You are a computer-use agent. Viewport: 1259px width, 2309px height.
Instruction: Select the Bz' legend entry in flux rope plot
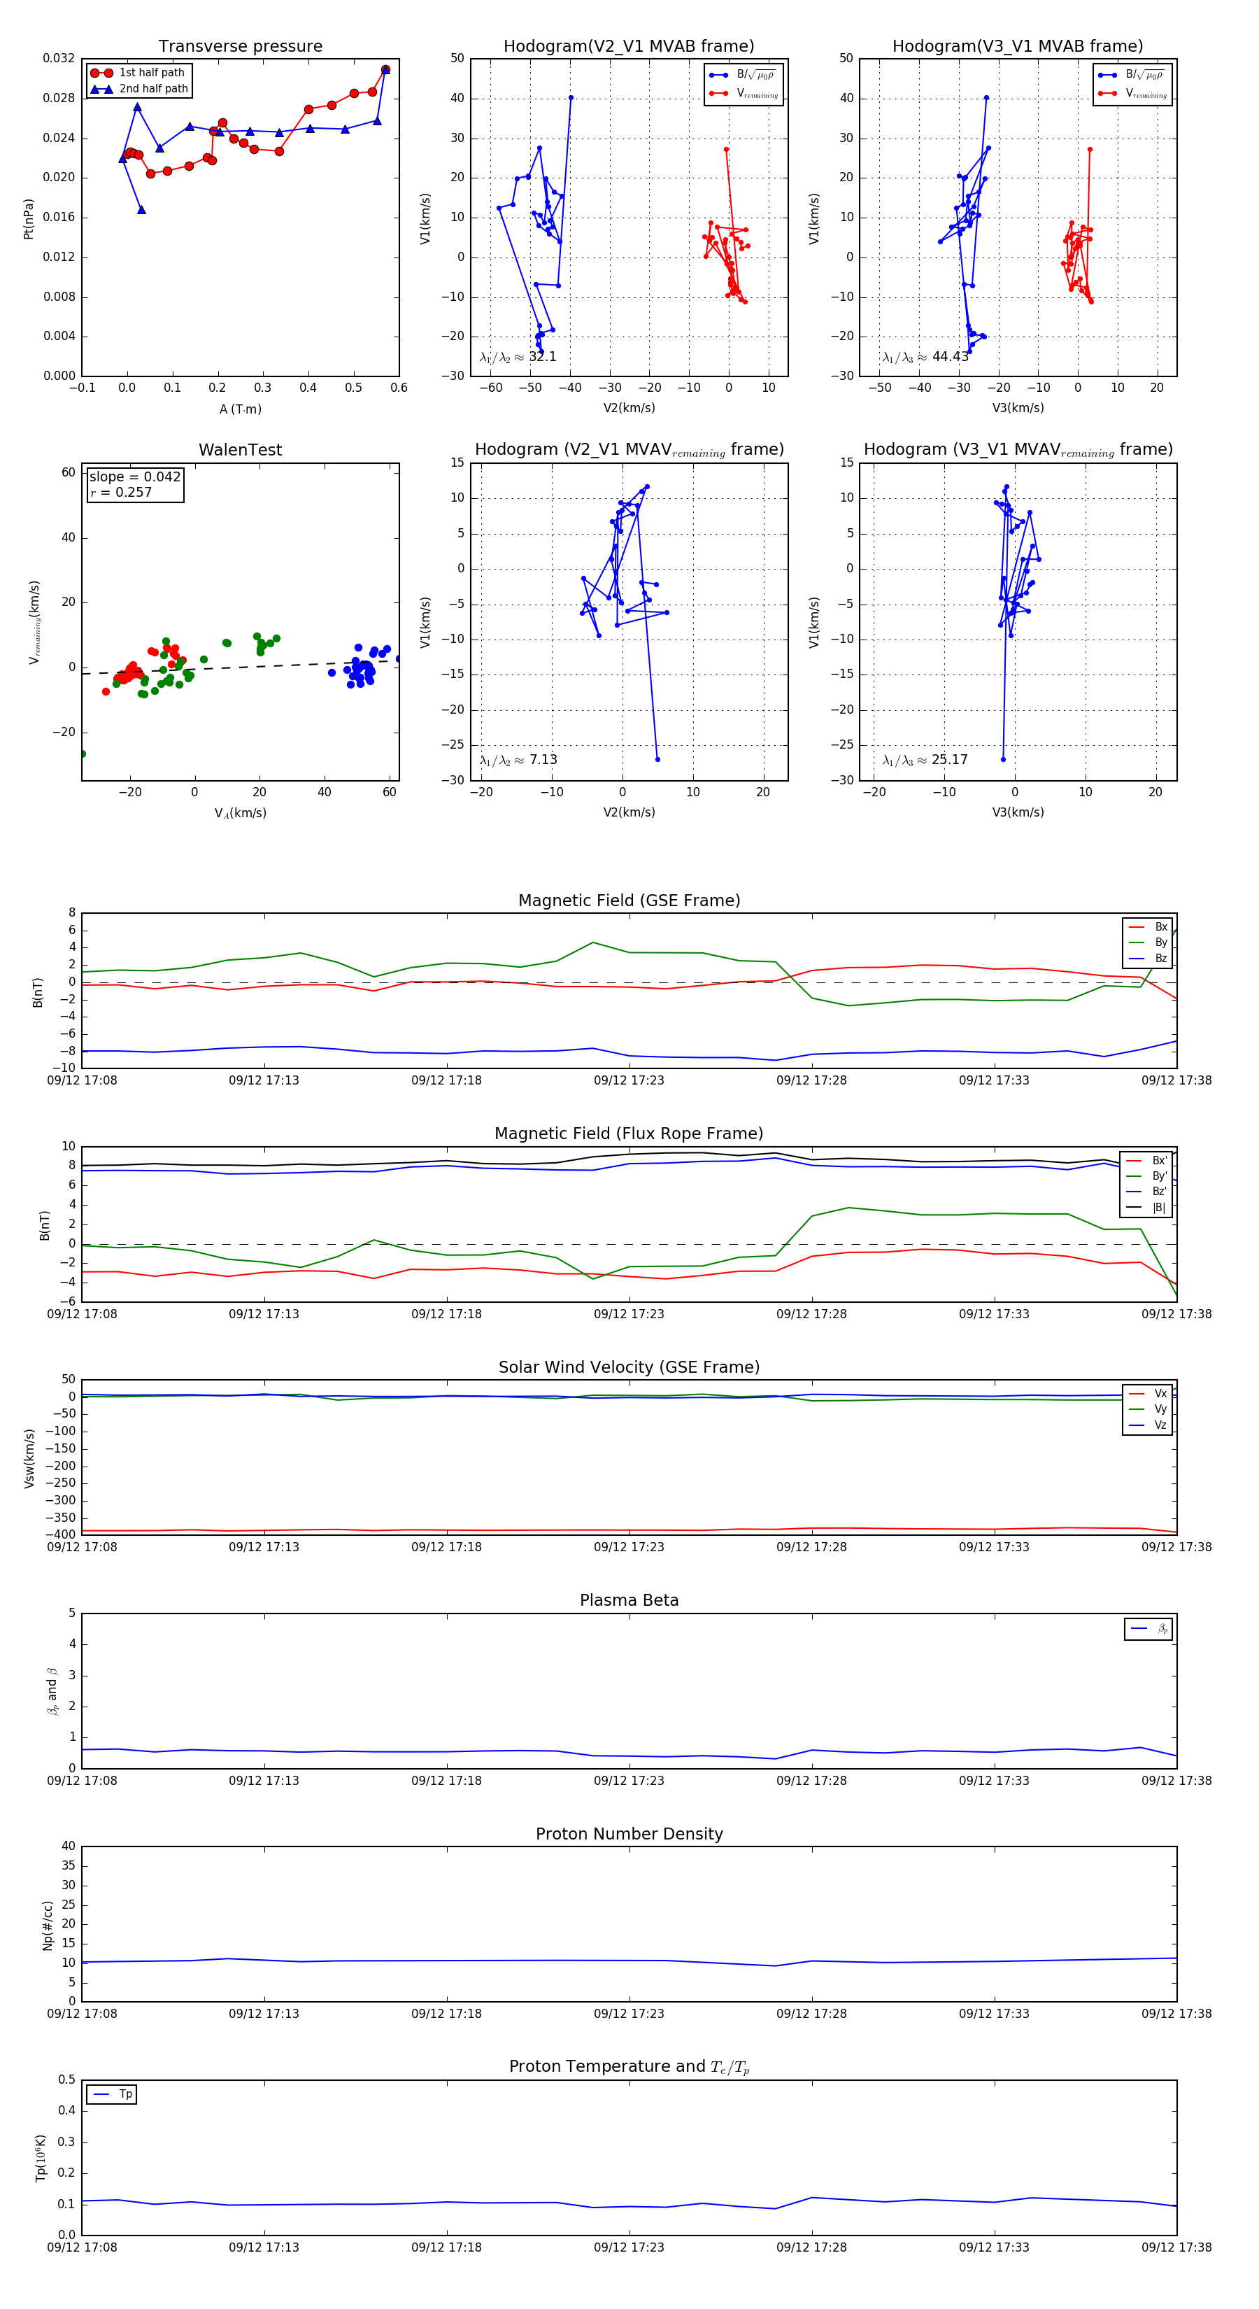1146,1192
